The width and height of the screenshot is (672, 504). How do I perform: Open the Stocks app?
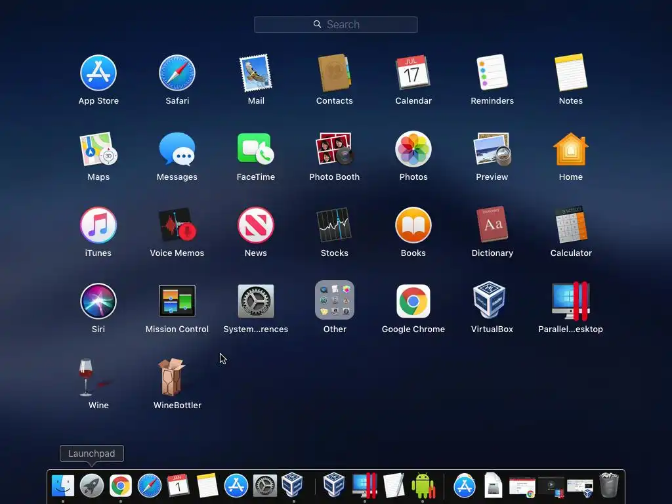click(x=334, y=225)
